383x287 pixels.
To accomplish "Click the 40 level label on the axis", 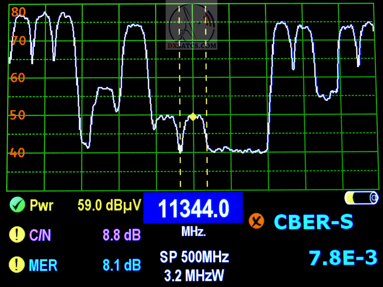I will tap(18, 153).
